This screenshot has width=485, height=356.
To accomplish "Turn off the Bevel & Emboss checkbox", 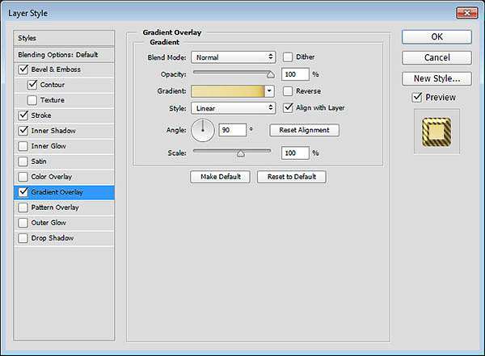I will click(22, 69).
